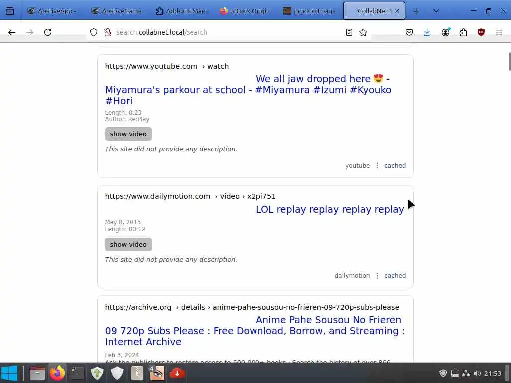The width and height of the screenshot is (511, 383).
Task: Save page to Pocket
Action: pos(409,32)
